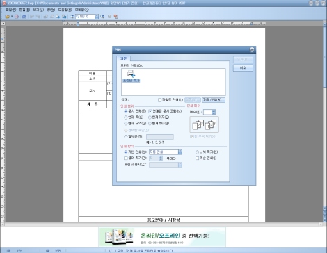Image resolution: width=327 pixels, height=253 pixels.
Task: Click the advanced selection button
Action: point(214,100)
